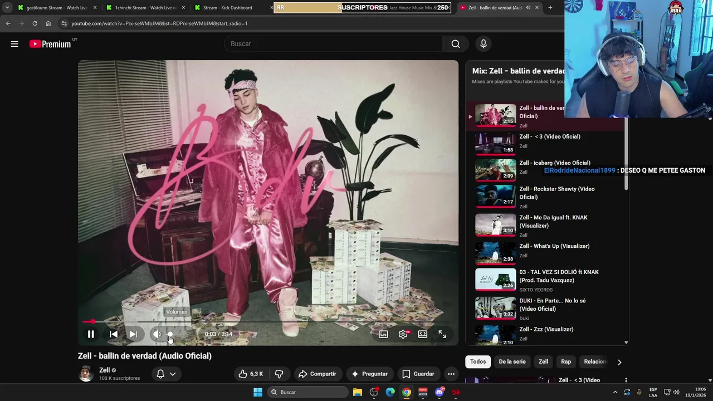Click the YouTube search magnifier button
Screen dimensions: 713x401
pos(456,44)
